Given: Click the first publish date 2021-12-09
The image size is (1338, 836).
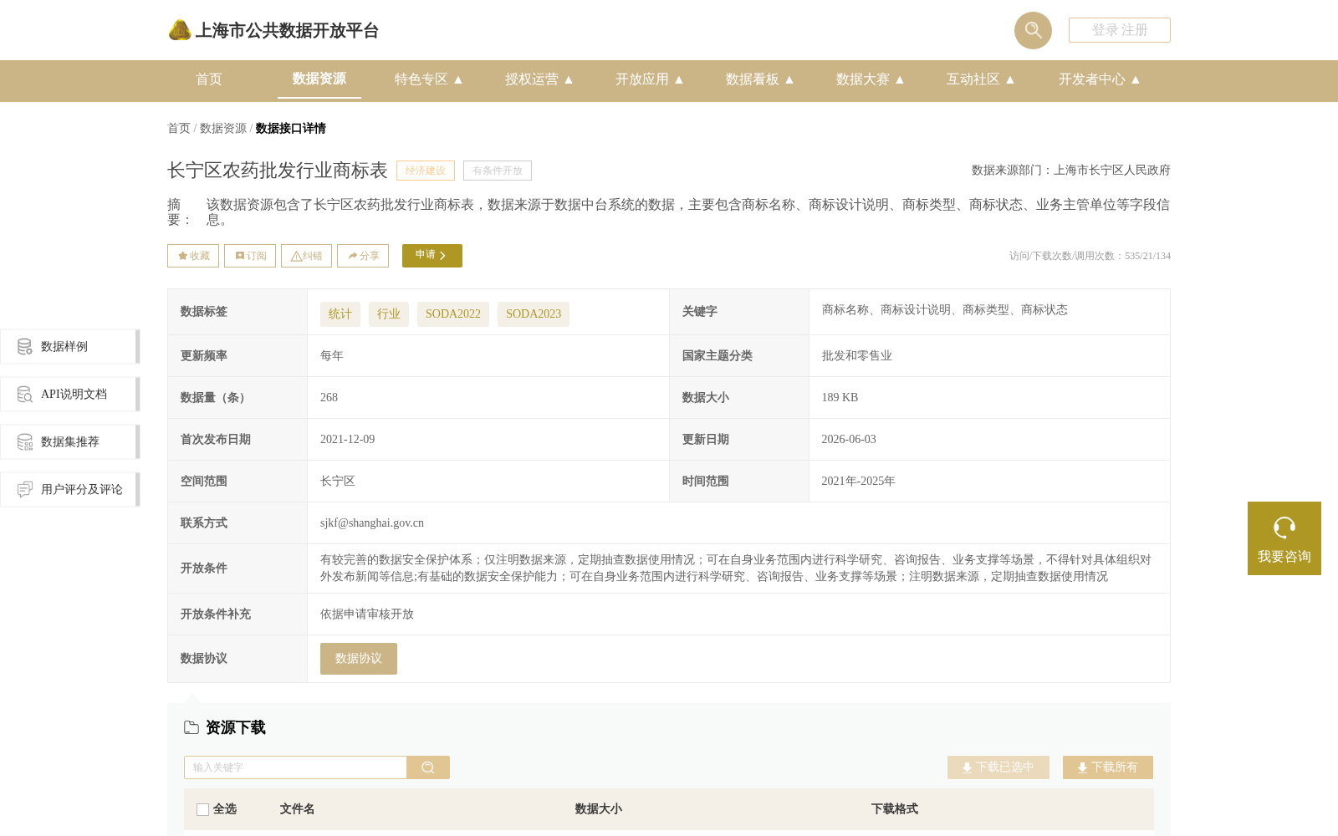Looking at the screenshot, I should coord(348,440).
